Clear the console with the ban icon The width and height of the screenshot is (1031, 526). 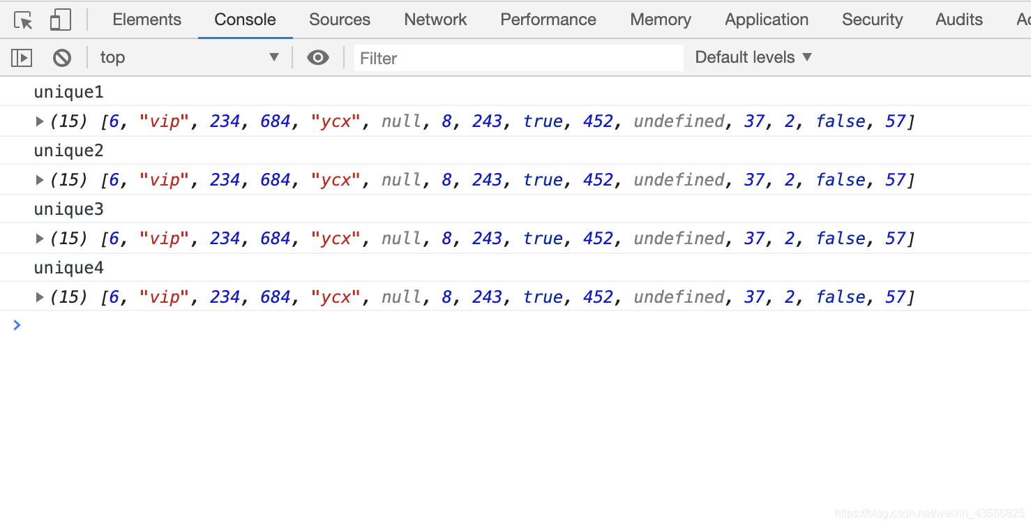click(x=62, y=58)
